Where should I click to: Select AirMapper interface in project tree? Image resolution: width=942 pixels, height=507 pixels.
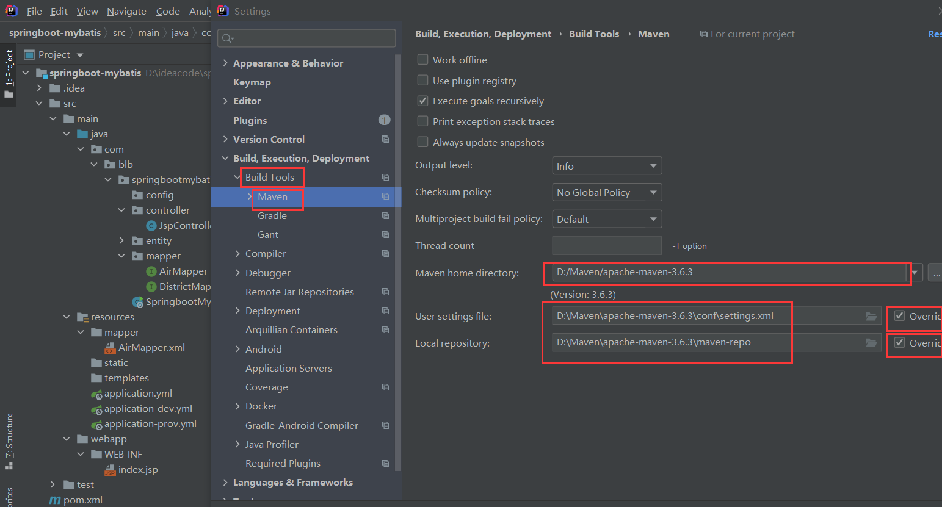(x=177, y=271)
